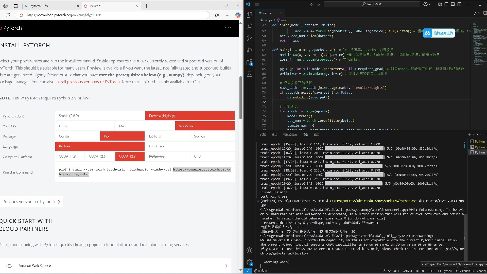Refresh the PyTorch download page
487x274 pixels.
coord(8,15)
